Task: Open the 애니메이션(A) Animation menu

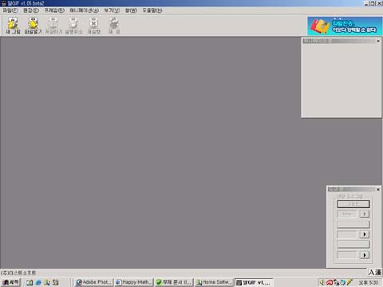Action: coord(84,10)
